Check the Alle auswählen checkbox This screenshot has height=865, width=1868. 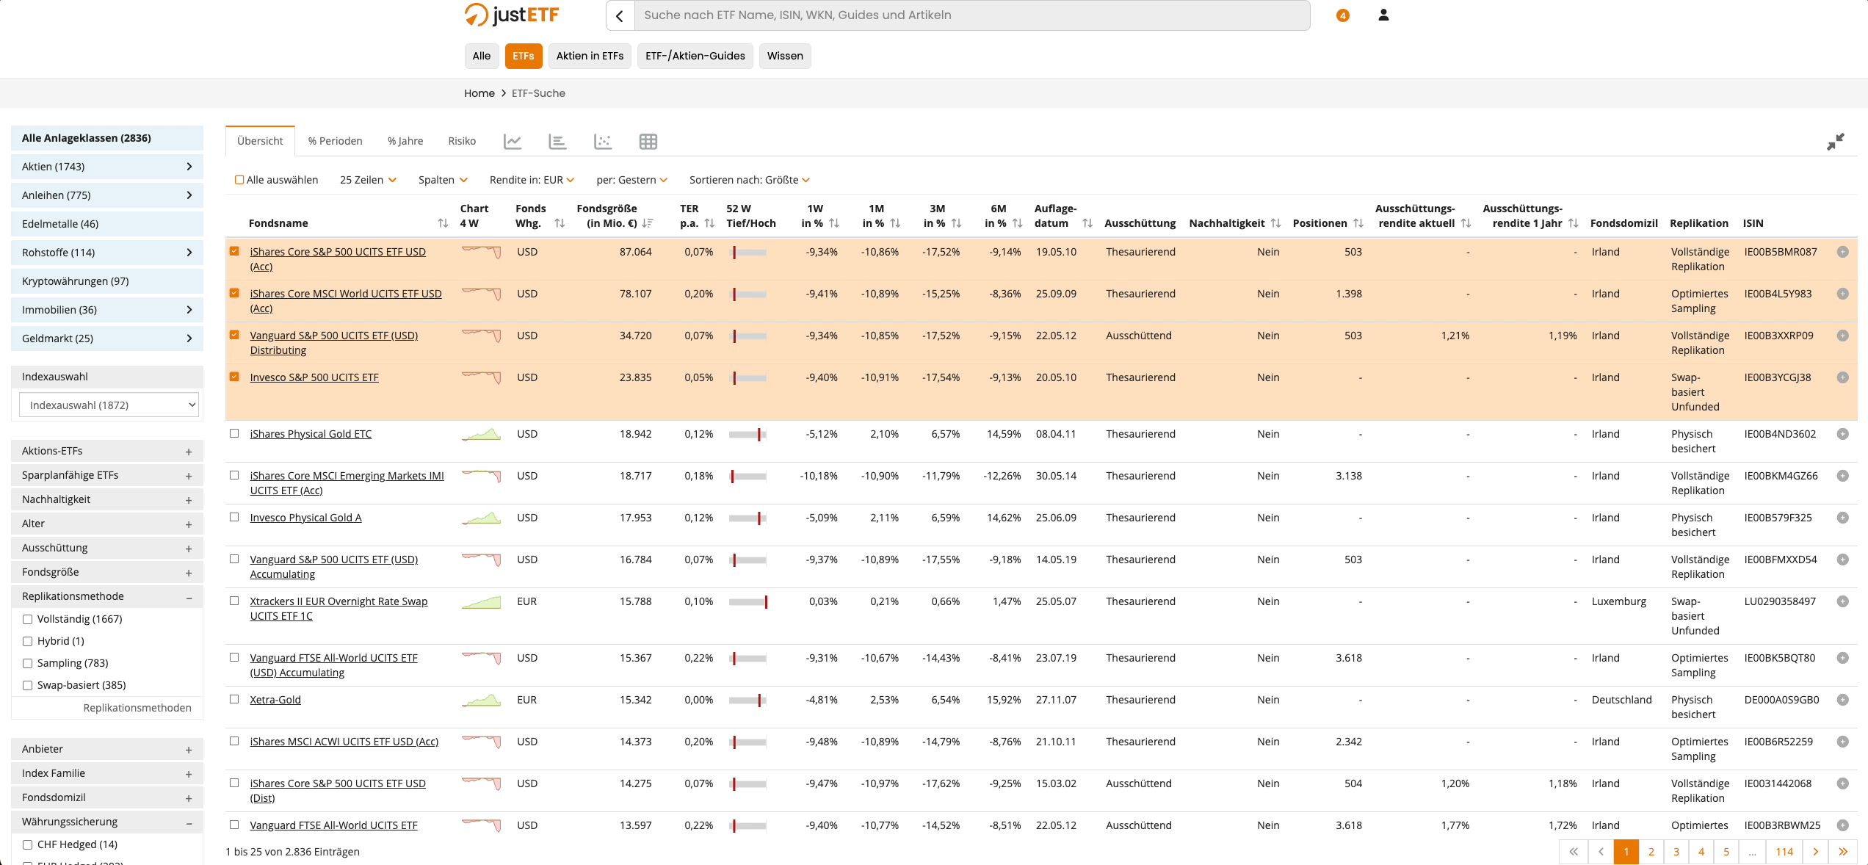pyautogui.click(x=239, y=180)
